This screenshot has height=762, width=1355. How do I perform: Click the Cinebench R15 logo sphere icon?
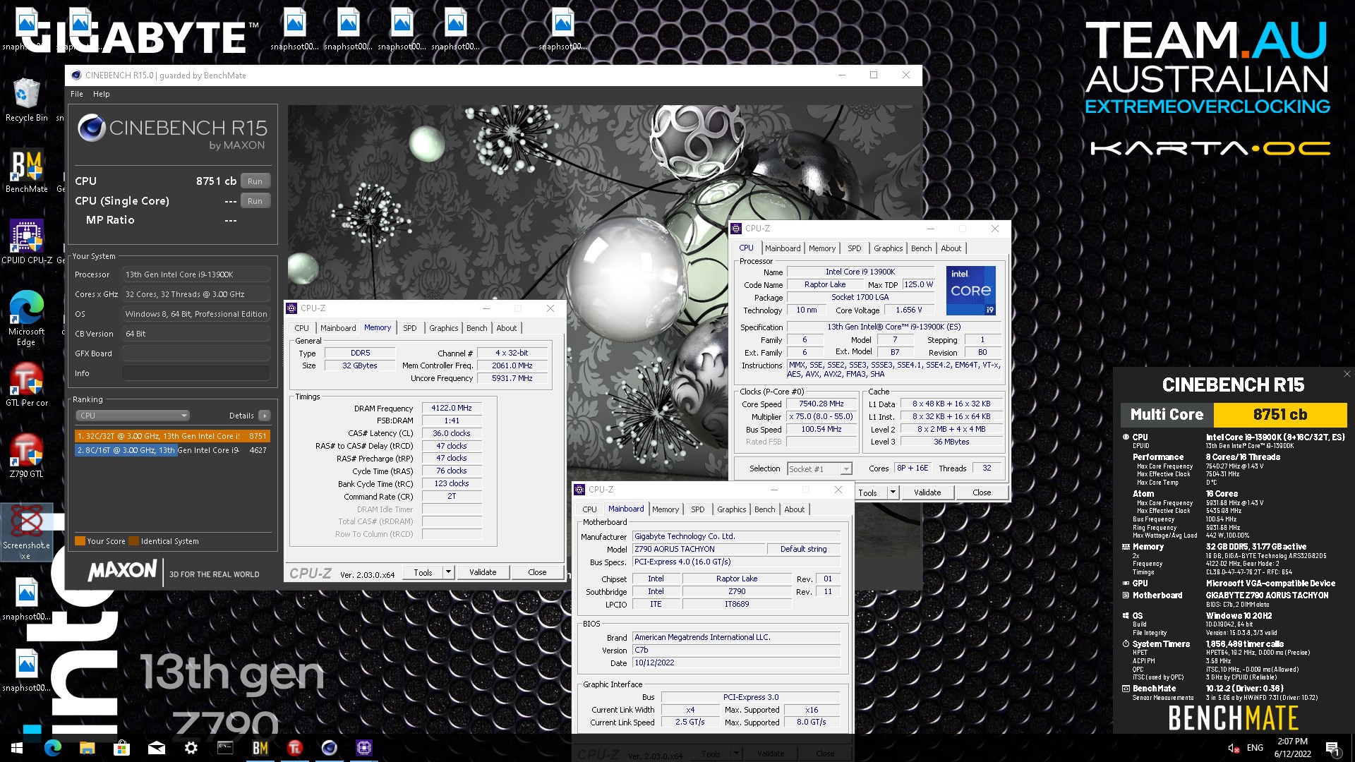(x=92, y=128)
